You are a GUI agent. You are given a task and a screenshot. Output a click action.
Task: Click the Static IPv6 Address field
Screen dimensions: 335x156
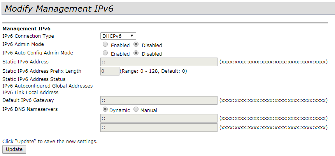159,62
